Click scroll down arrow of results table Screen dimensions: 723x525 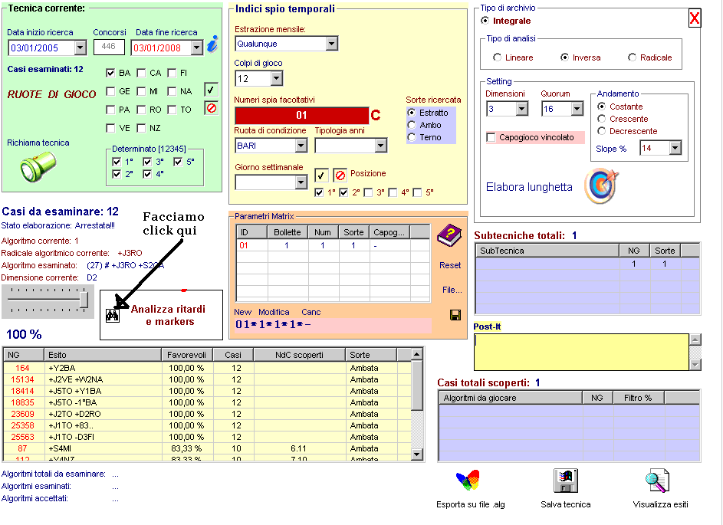click(416, 454)
